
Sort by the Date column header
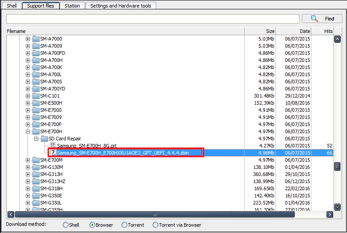pyautogui.click(x=294, y=31)
